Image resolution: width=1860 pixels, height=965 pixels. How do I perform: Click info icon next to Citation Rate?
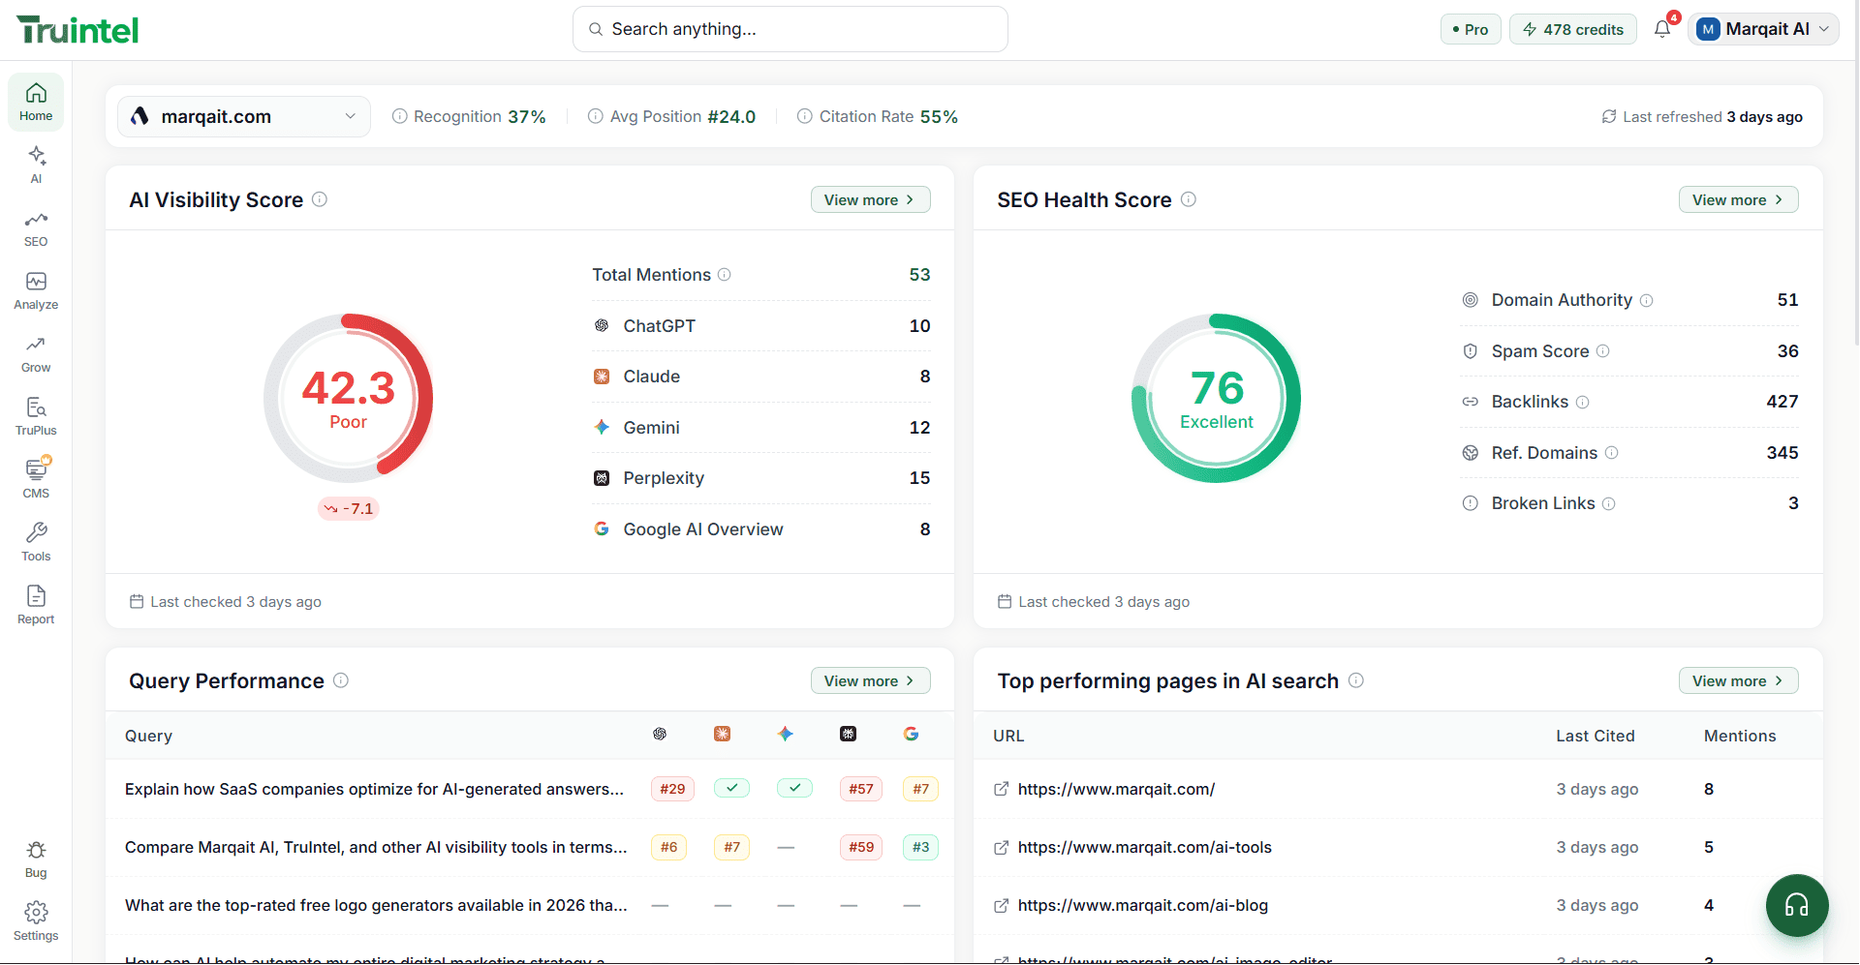tap(804, 116)
